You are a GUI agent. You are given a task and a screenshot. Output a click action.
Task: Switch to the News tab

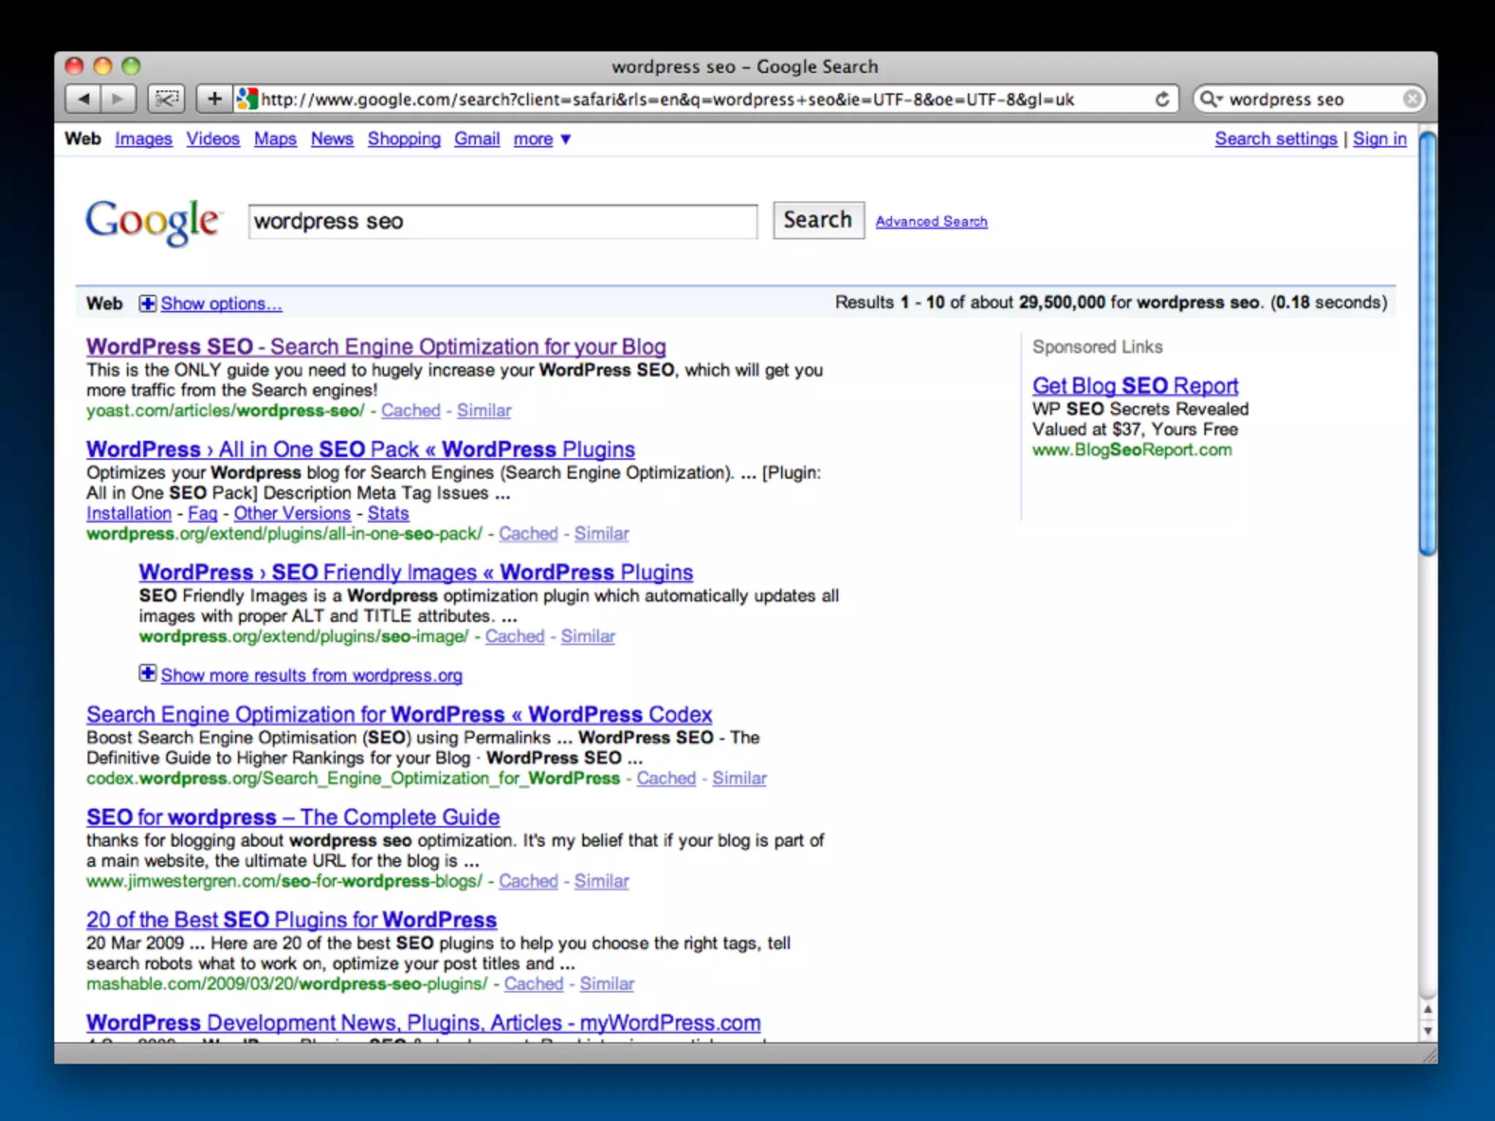(x=331, y=139)
